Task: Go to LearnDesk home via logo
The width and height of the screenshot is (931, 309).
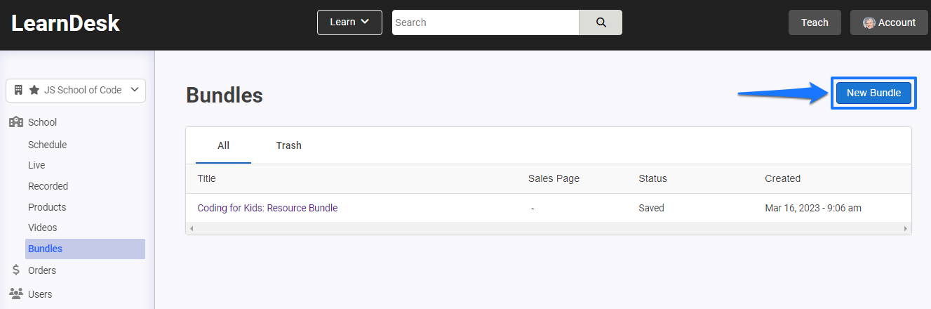Action: pos(66,23)
